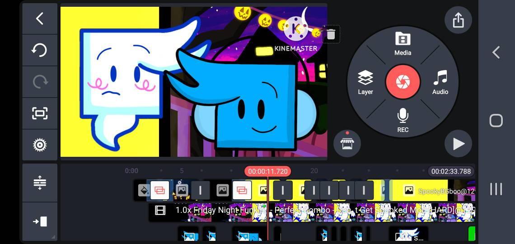The height and width of the screenshot is (244, 515).
Task: Tap the 5 second ruler mark
Action: (182, 171)
